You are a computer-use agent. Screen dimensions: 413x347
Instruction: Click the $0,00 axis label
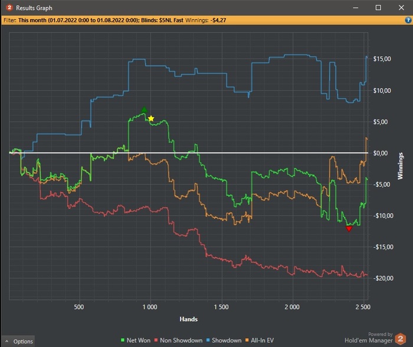click(x=381, y=153)
